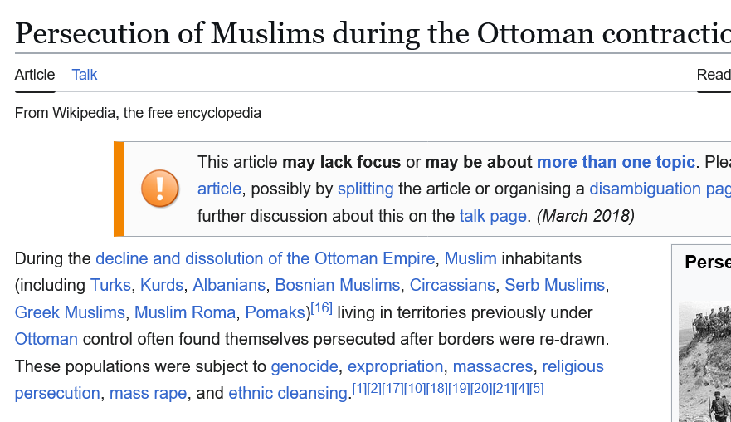Follow the 'religious persecution' link
731x422 pixels.
coord(573,366)
